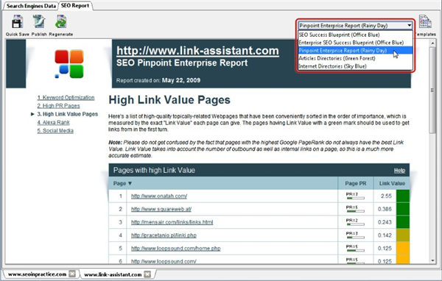Click the Quick Save floppy disk icon
This screenshot has width=442, height=281.
pos(17,22)
